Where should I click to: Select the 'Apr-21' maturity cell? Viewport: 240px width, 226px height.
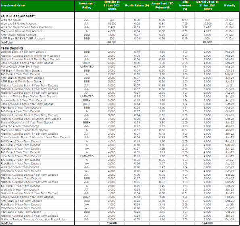click(x=230, y=71)
